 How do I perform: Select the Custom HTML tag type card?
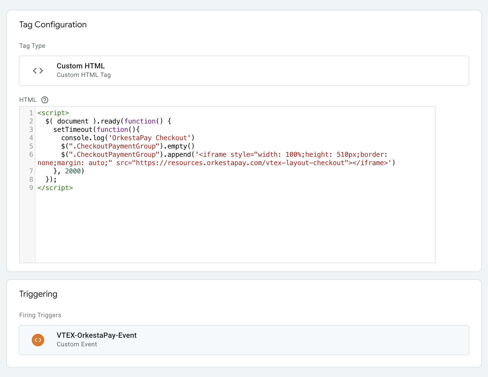pyautogui.click(x=244, y=71)
